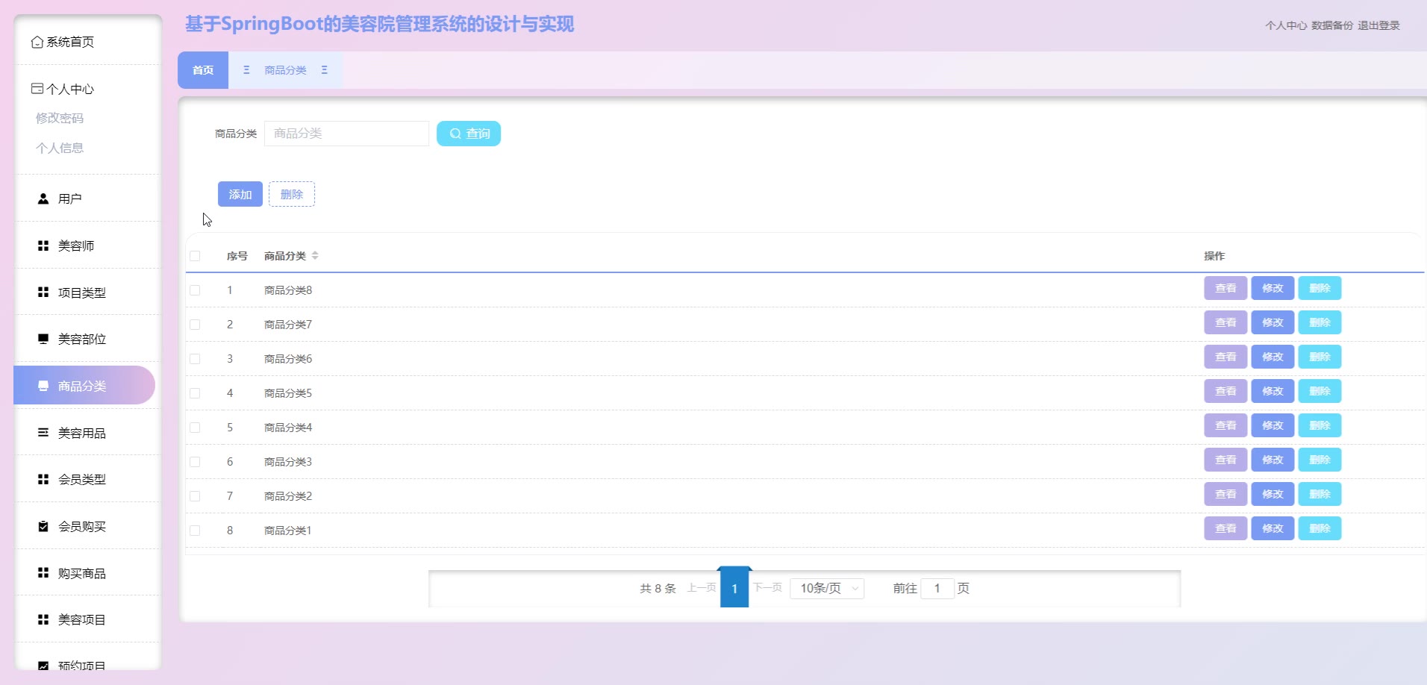Image resolution: width=1427 pixels, height=685 pixels.
Task: Click the list icon beside 美容用品
Action: tap(43, 433)
